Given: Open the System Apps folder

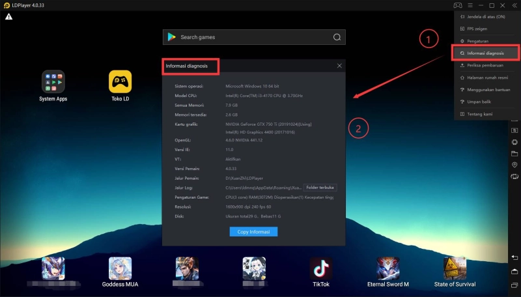Looking at the screenshot, I should tap(53, 82).
